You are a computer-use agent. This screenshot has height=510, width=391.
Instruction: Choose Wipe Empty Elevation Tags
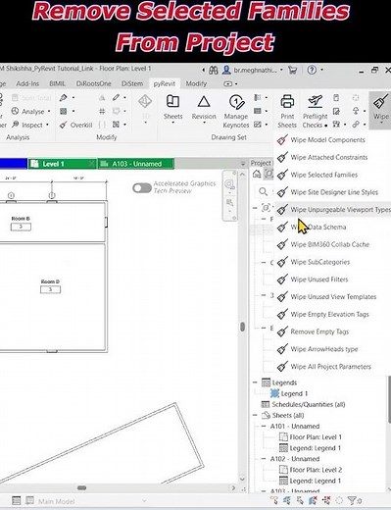pos(332,314)
